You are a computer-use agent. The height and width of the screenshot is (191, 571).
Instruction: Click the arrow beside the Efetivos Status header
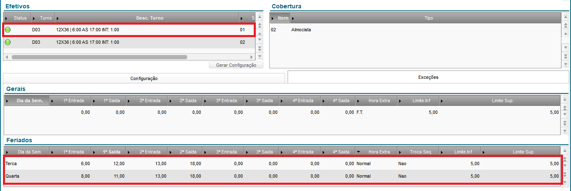pos(7,18)
